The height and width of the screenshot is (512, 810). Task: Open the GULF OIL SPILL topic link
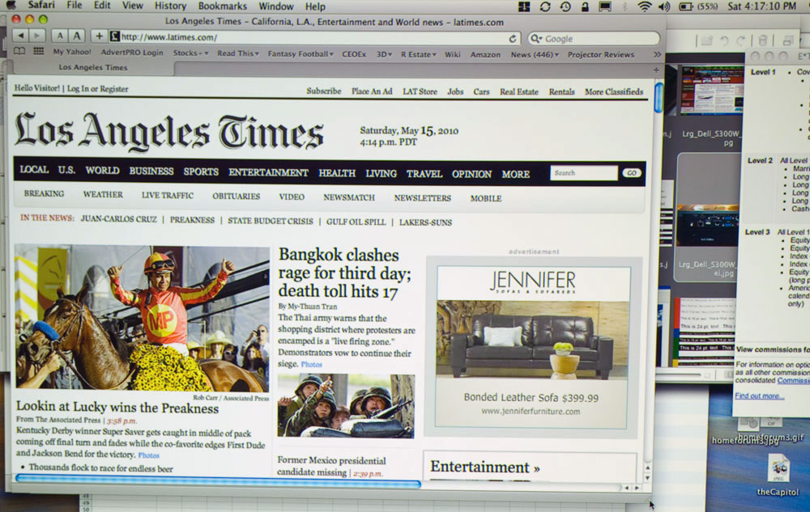click(x=356, y=222)
